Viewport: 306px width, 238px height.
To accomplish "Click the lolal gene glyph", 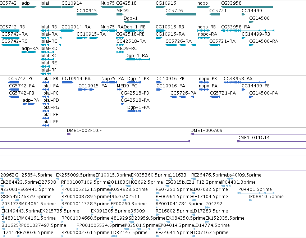I will point(51,7).
